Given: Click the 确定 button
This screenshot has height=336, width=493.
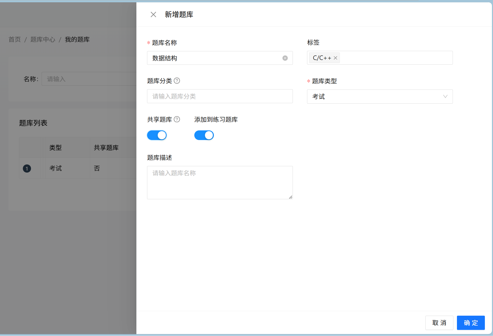Looking at the screenshot, I should (x=470, y=323).
